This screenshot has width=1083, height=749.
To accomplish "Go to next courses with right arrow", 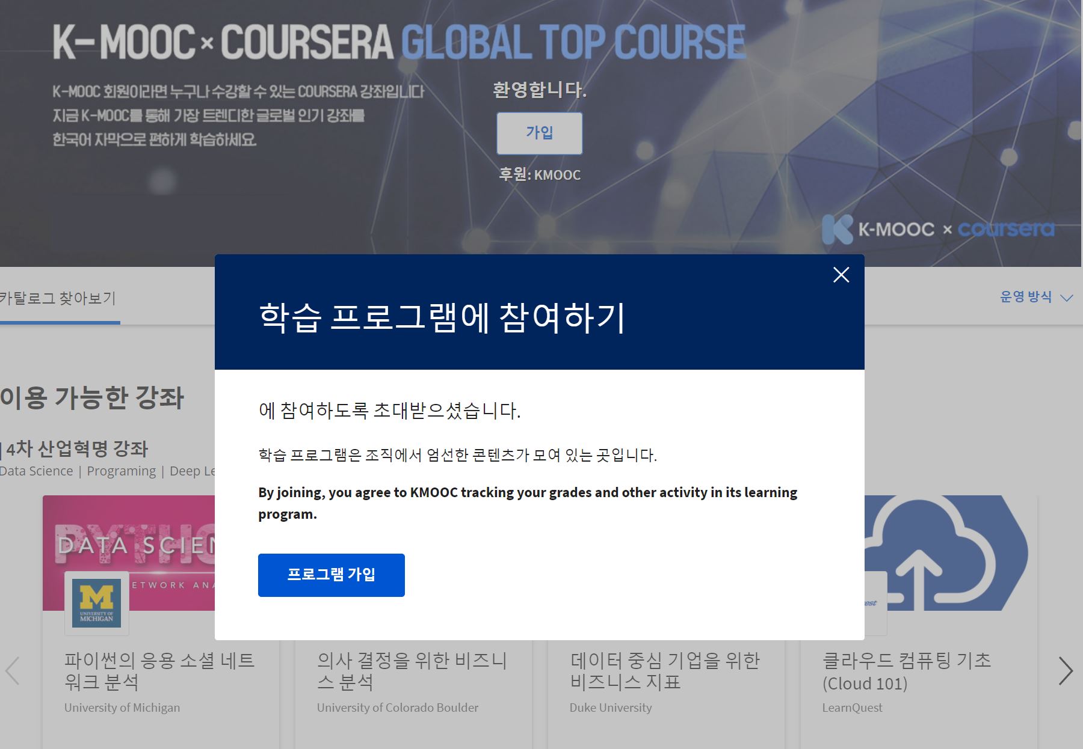I will pos(1066,670).
